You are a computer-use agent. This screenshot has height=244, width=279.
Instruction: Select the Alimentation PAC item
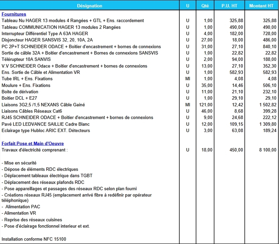21,207
